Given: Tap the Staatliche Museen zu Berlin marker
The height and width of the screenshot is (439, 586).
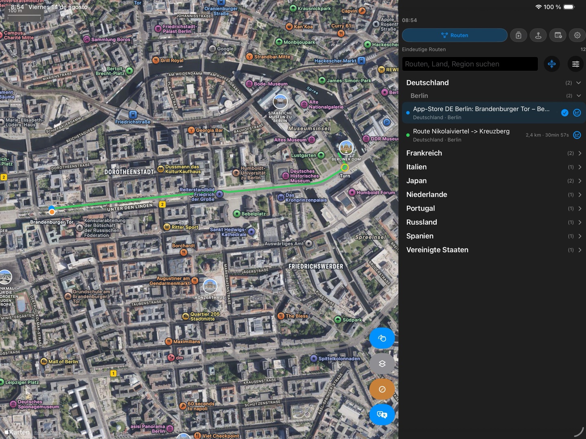Looking at the screenshot, I should point(280,102).
